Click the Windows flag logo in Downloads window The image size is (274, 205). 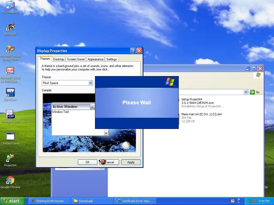click(x=258, y=75)
